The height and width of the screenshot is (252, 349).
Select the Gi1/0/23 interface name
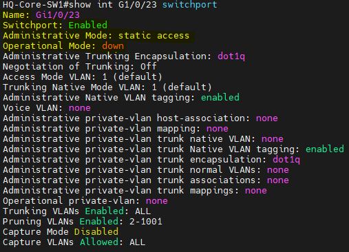pyautogui.click(x=58, y=15)
